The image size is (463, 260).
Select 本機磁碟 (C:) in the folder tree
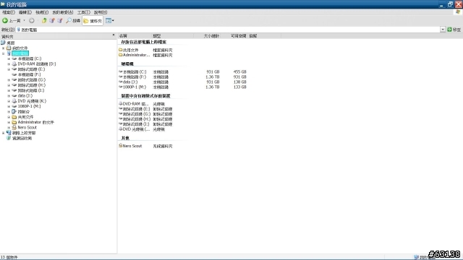tap(29, 58)
